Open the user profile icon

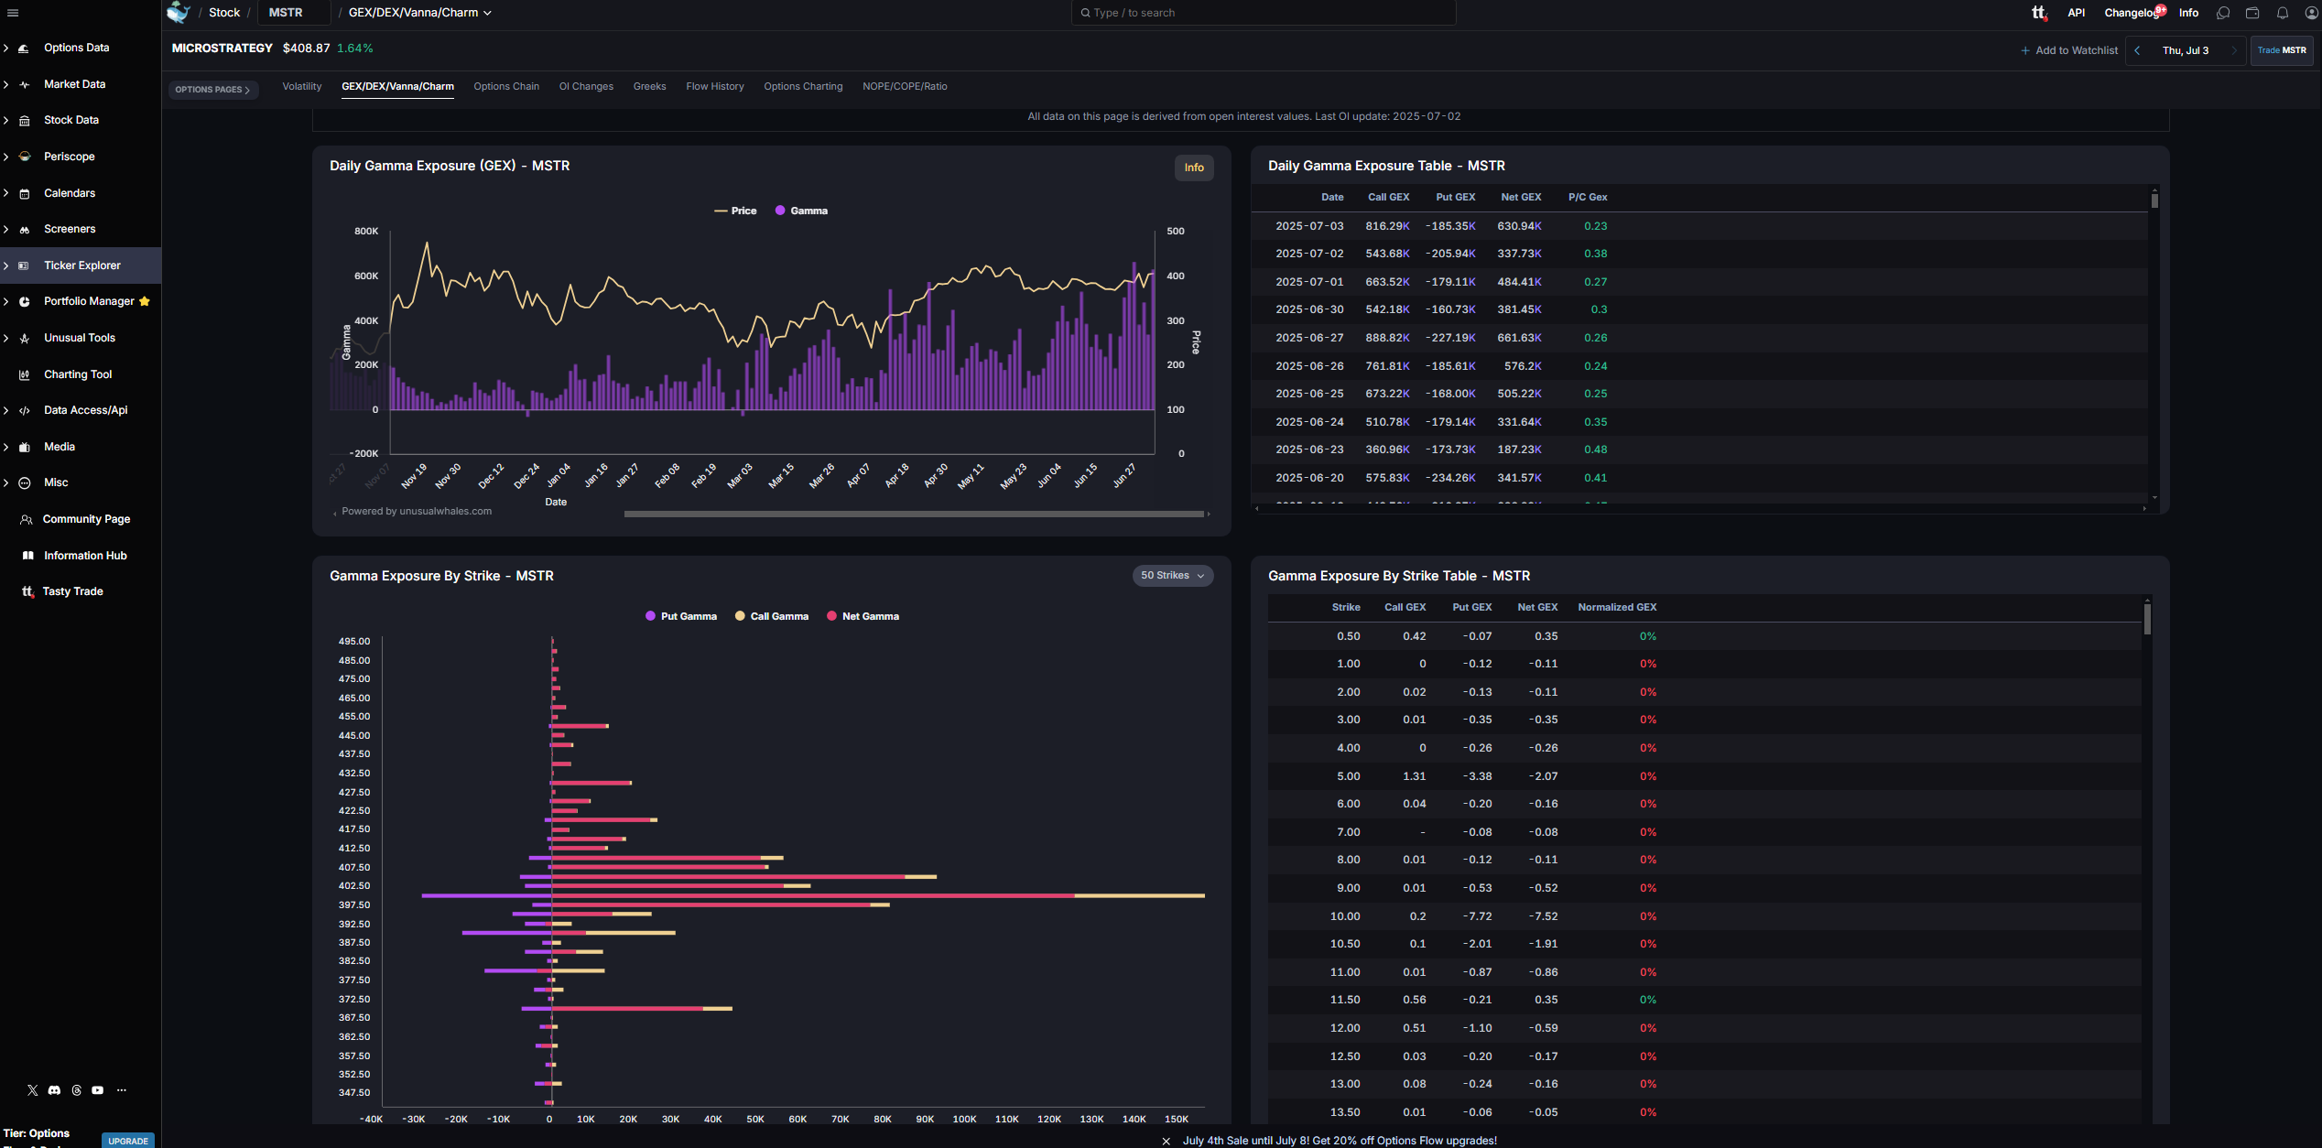2311,13
